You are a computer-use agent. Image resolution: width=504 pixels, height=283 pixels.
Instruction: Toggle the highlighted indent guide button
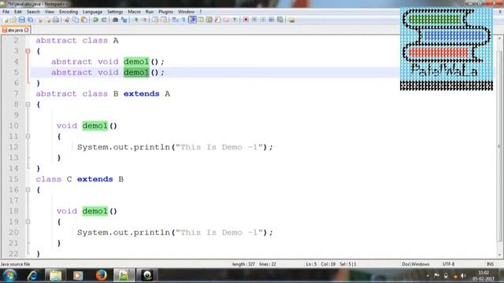pos(192,20)
